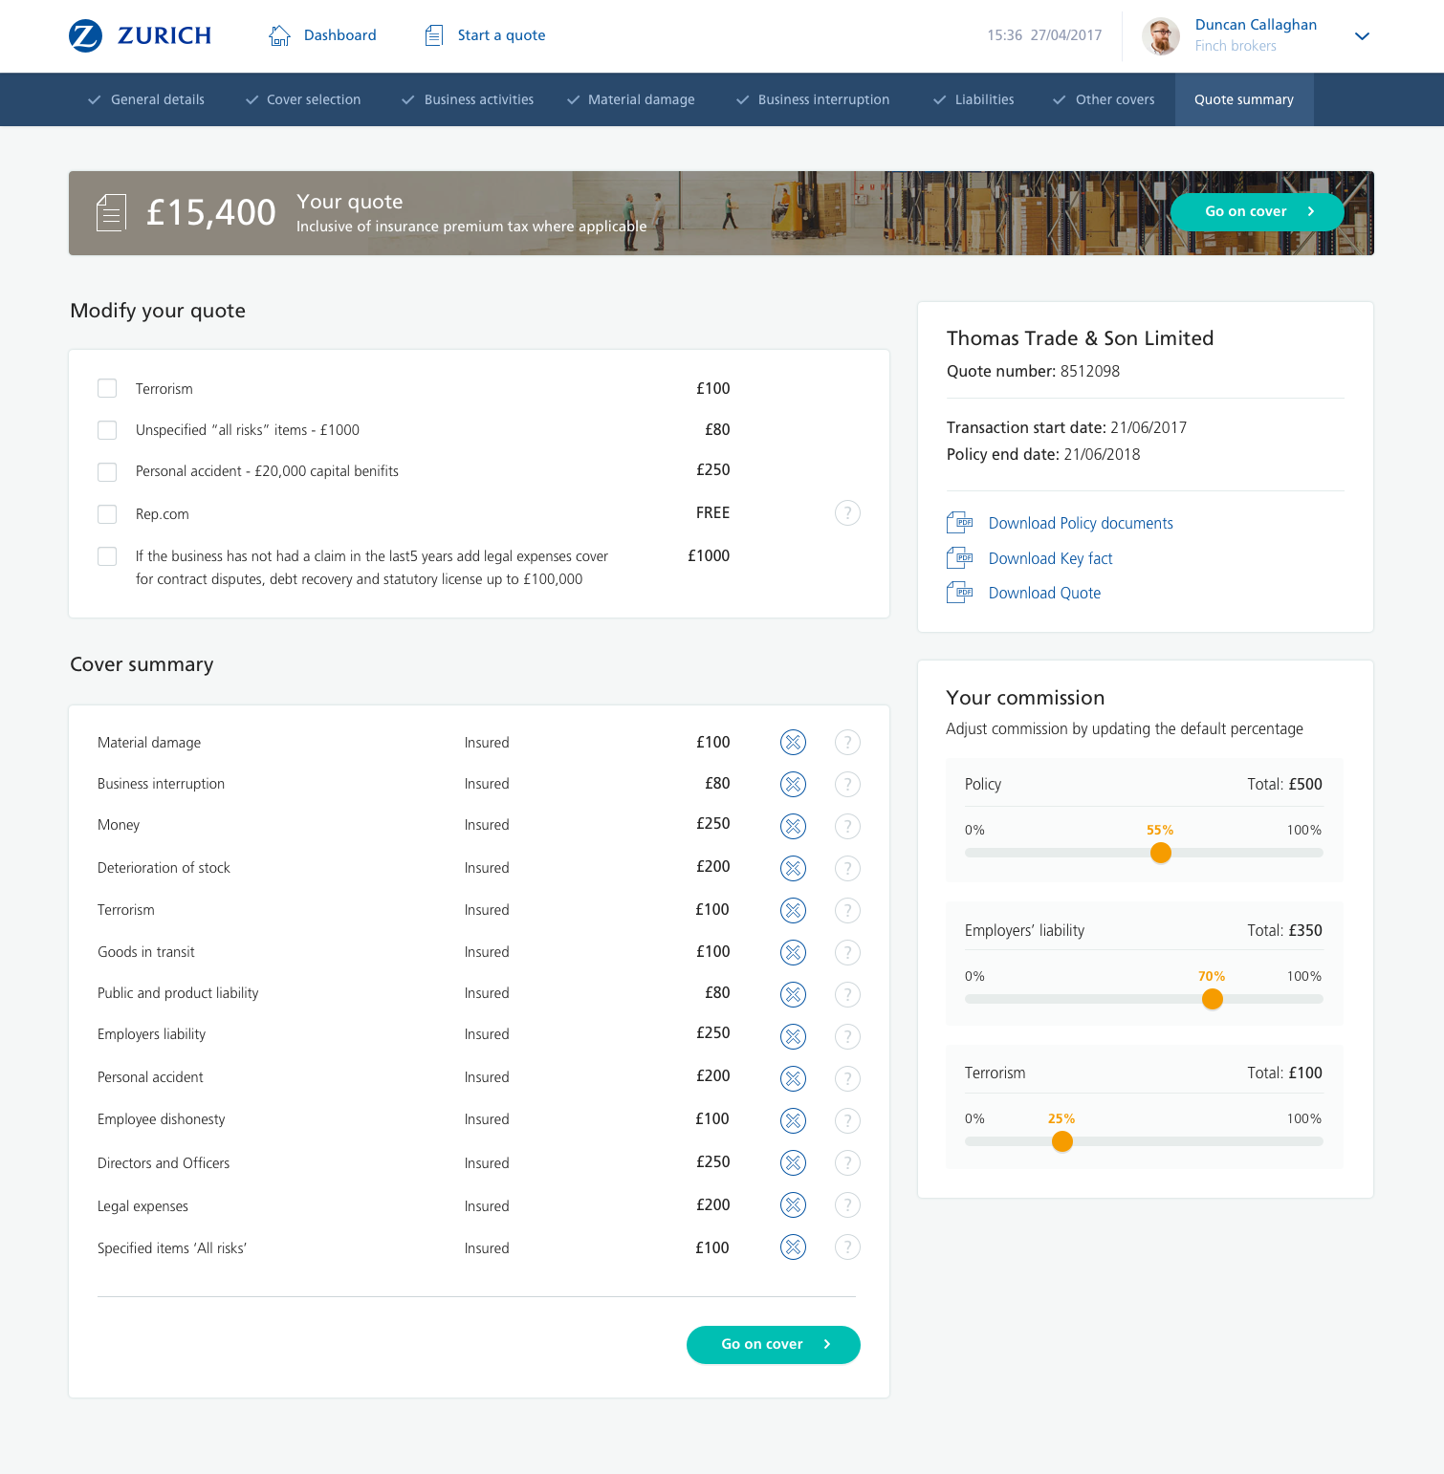Image resolution: width=1444 pixels, height=1474 pixels.
Task: Show help for Legal expenses
Action: [x=847, y=1204]
